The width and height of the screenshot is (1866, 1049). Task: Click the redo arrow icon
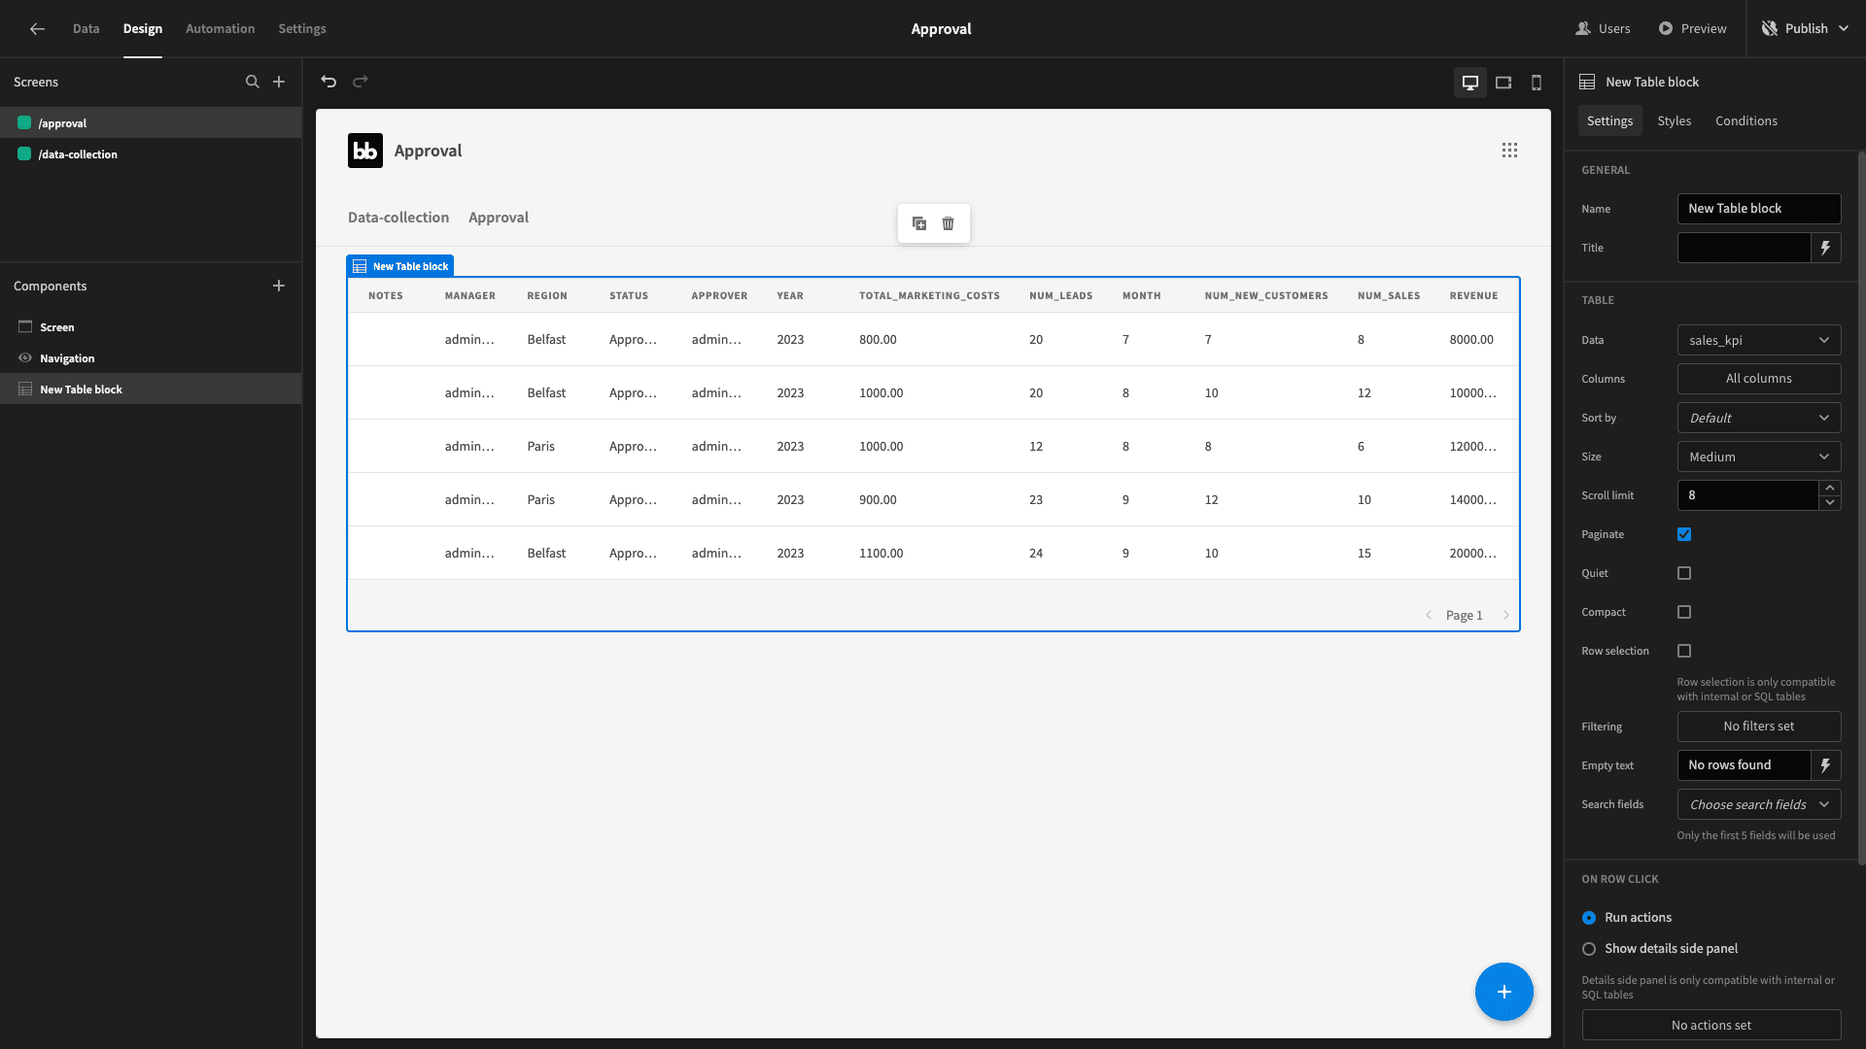pyautogui.click(x=361, y=82)
